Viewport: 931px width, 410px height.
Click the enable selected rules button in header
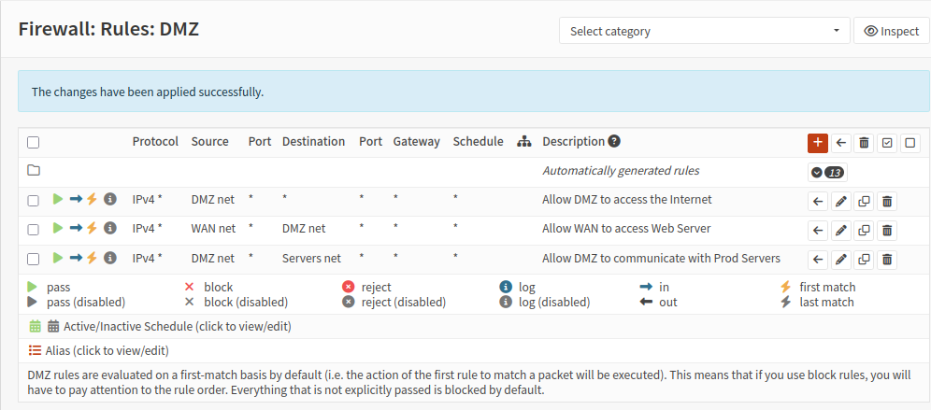[887, 142]
